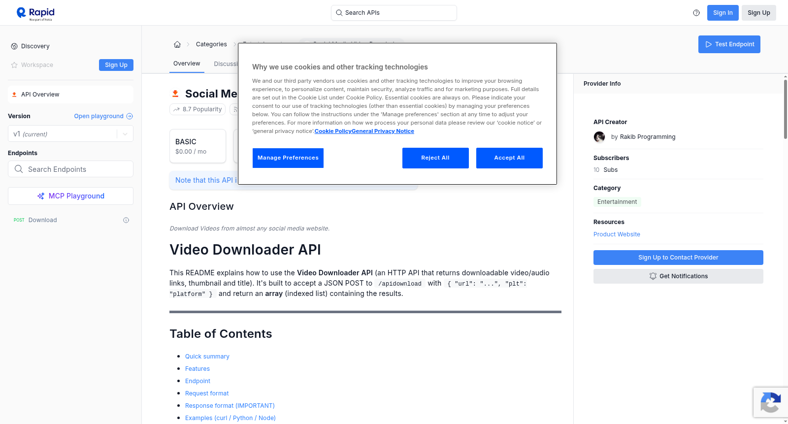Click the header Sign Up button
788x424 pixels.
tap(758, 13)
